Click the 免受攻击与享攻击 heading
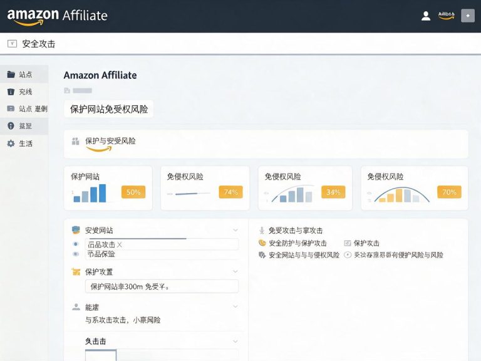The image size is (481, 361). click(x=296, y=231)
